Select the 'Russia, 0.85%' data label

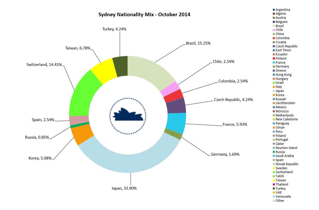tap(37, 137)
